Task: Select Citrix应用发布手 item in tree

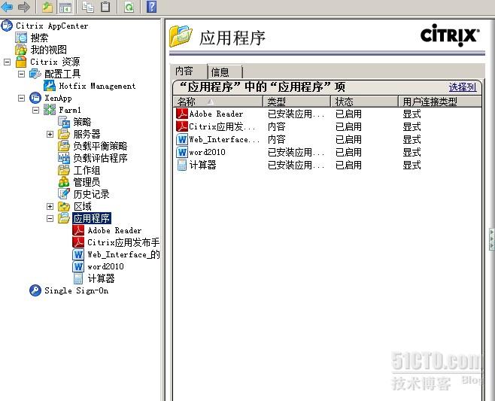Action: (123, 242)
